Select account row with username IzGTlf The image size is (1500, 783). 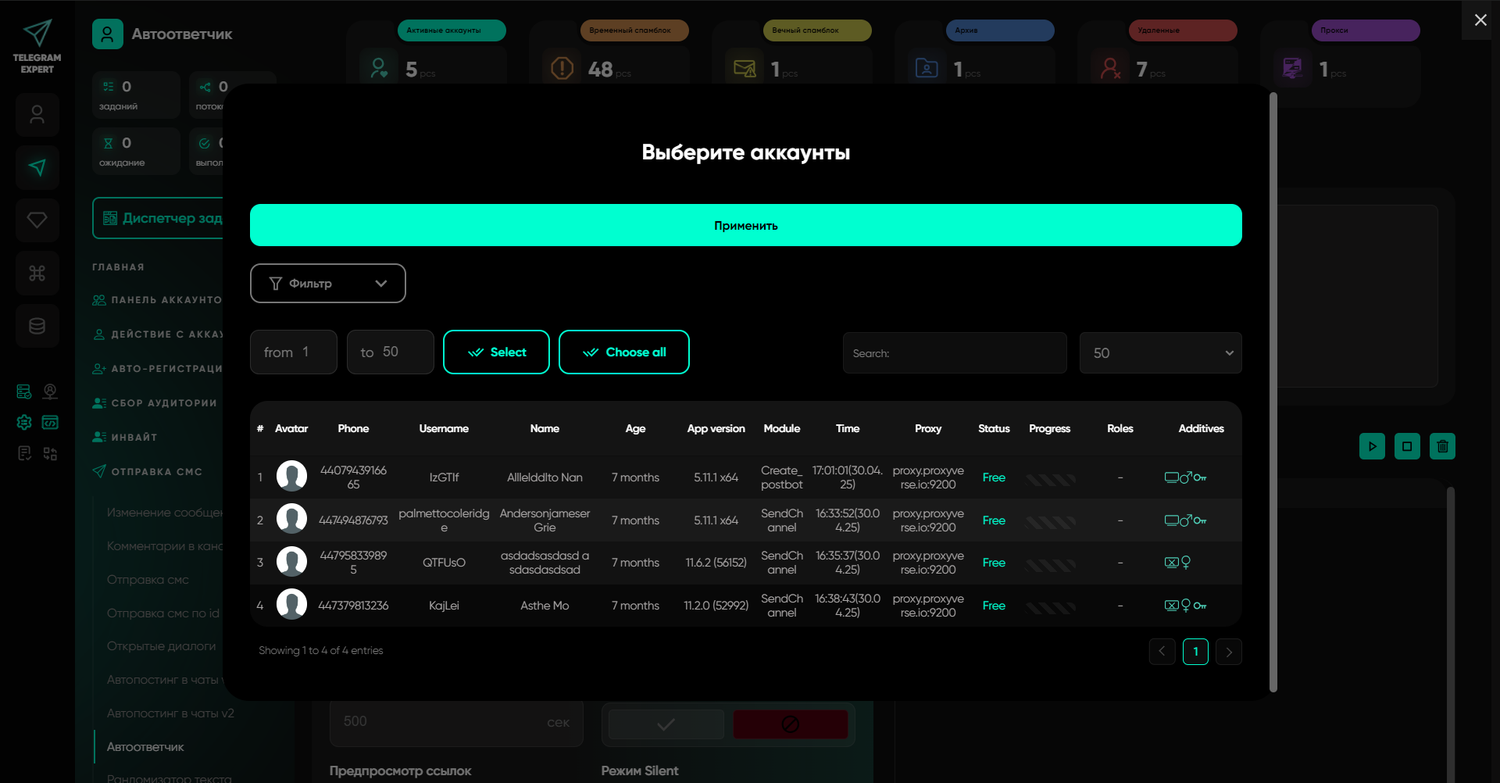click(444, 477)
